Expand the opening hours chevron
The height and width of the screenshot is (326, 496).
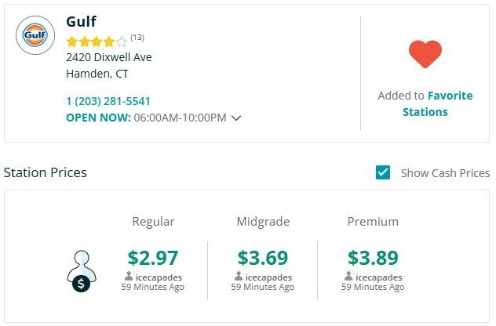pos(236,118)
